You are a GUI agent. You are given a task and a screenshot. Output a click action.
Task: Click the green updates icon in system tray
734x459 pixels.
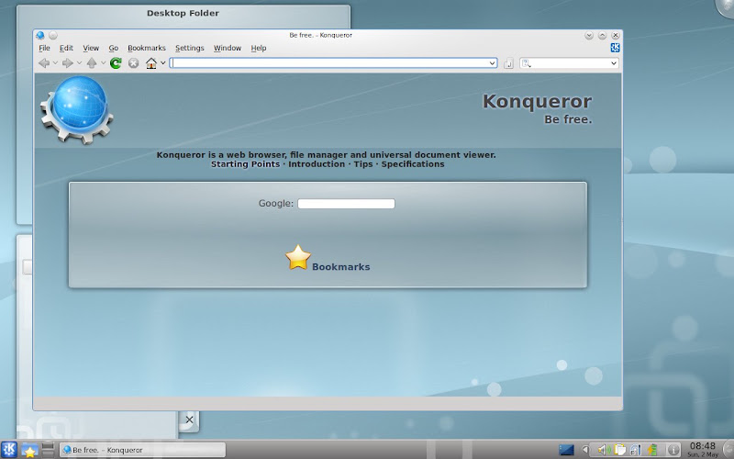[x=652, y=450]
